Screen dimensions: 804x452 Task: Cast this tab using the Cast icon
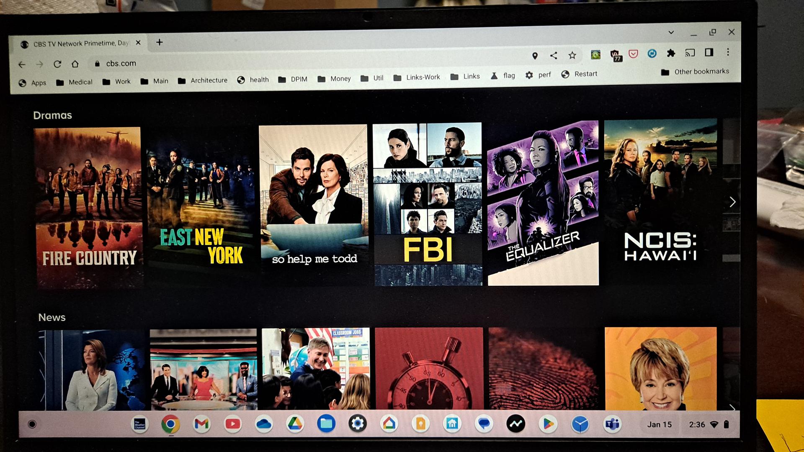click(x=690, y=53)
